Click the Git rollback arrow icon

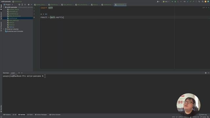[199, 1]
